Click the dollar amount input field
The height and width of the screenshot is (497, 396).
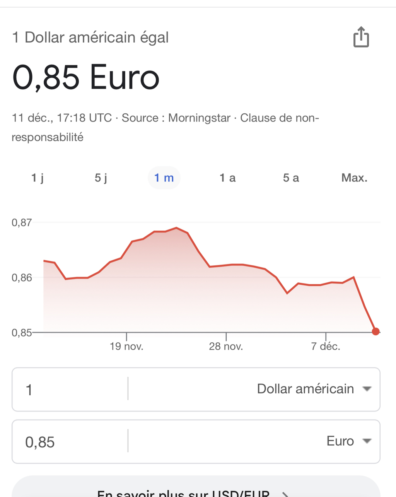tap(70, 389)
